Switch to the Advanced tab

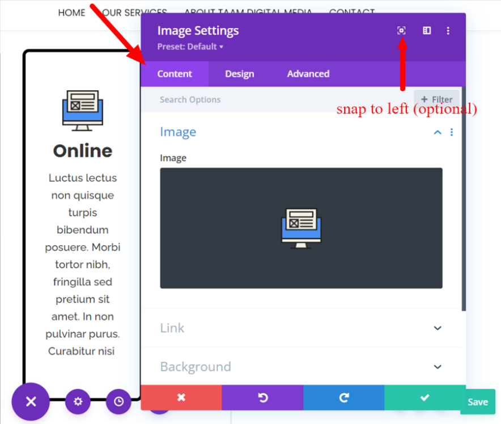click(308, 74)
